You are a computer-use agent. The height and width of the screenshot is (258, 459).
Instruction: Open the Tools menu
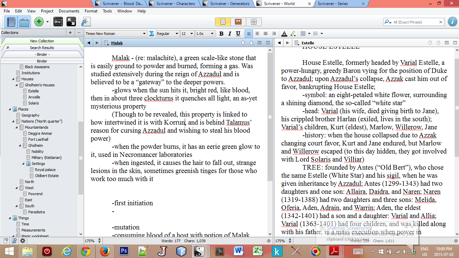(108, 11)
